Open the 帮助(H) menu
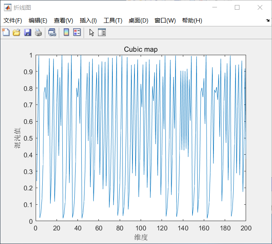The image size is (272, 244). point(192,21)
